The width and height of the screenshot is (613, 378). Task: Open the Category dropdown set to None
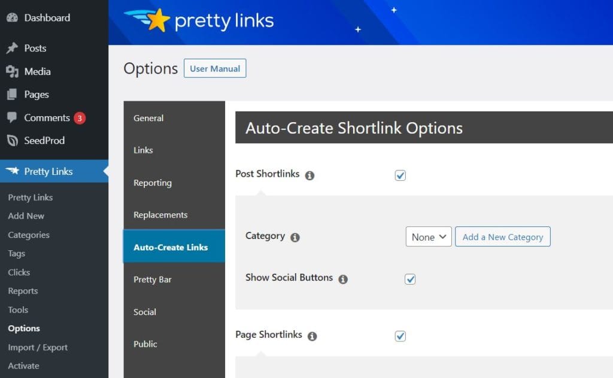[x=428, y=237]
